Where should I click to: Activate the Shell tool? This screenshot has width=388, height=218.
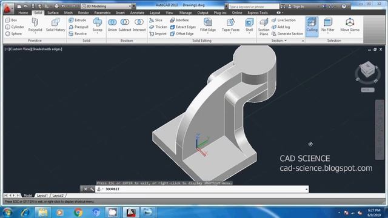point(249,25)
